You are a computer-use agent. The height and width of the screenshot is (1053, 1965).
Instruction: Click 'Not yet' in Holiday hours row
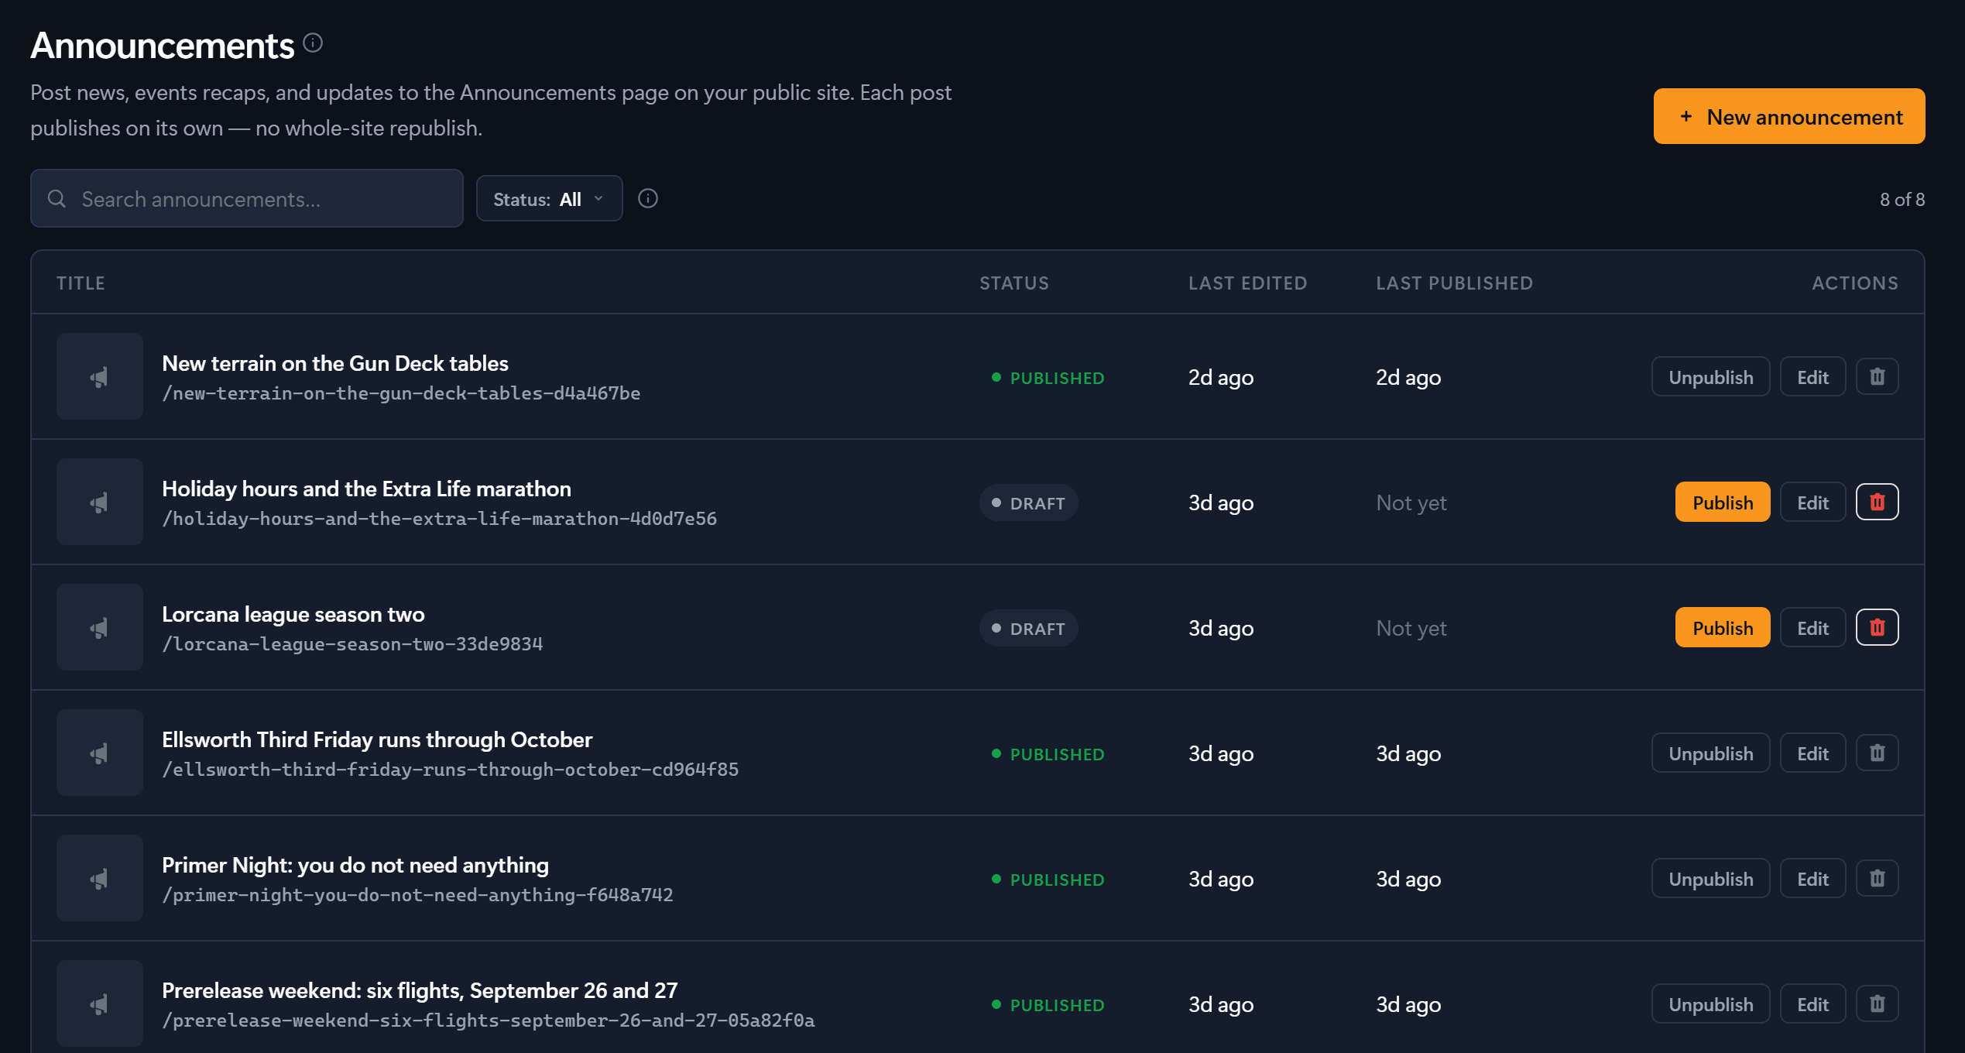pyautogui.click(x=1411, y=503)
